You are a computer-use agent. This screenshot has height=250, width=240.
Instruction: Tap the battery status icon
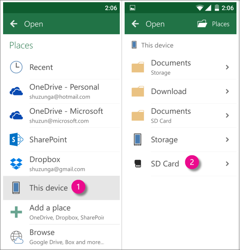[x=217, y=7]
